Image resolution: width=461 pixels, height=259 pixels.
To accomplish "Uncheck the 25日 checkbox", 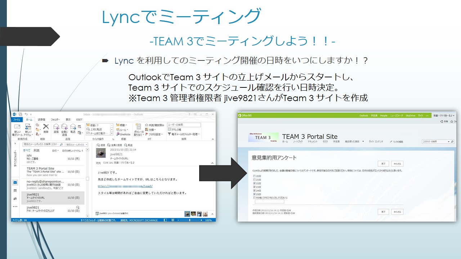I will (254, 194).
